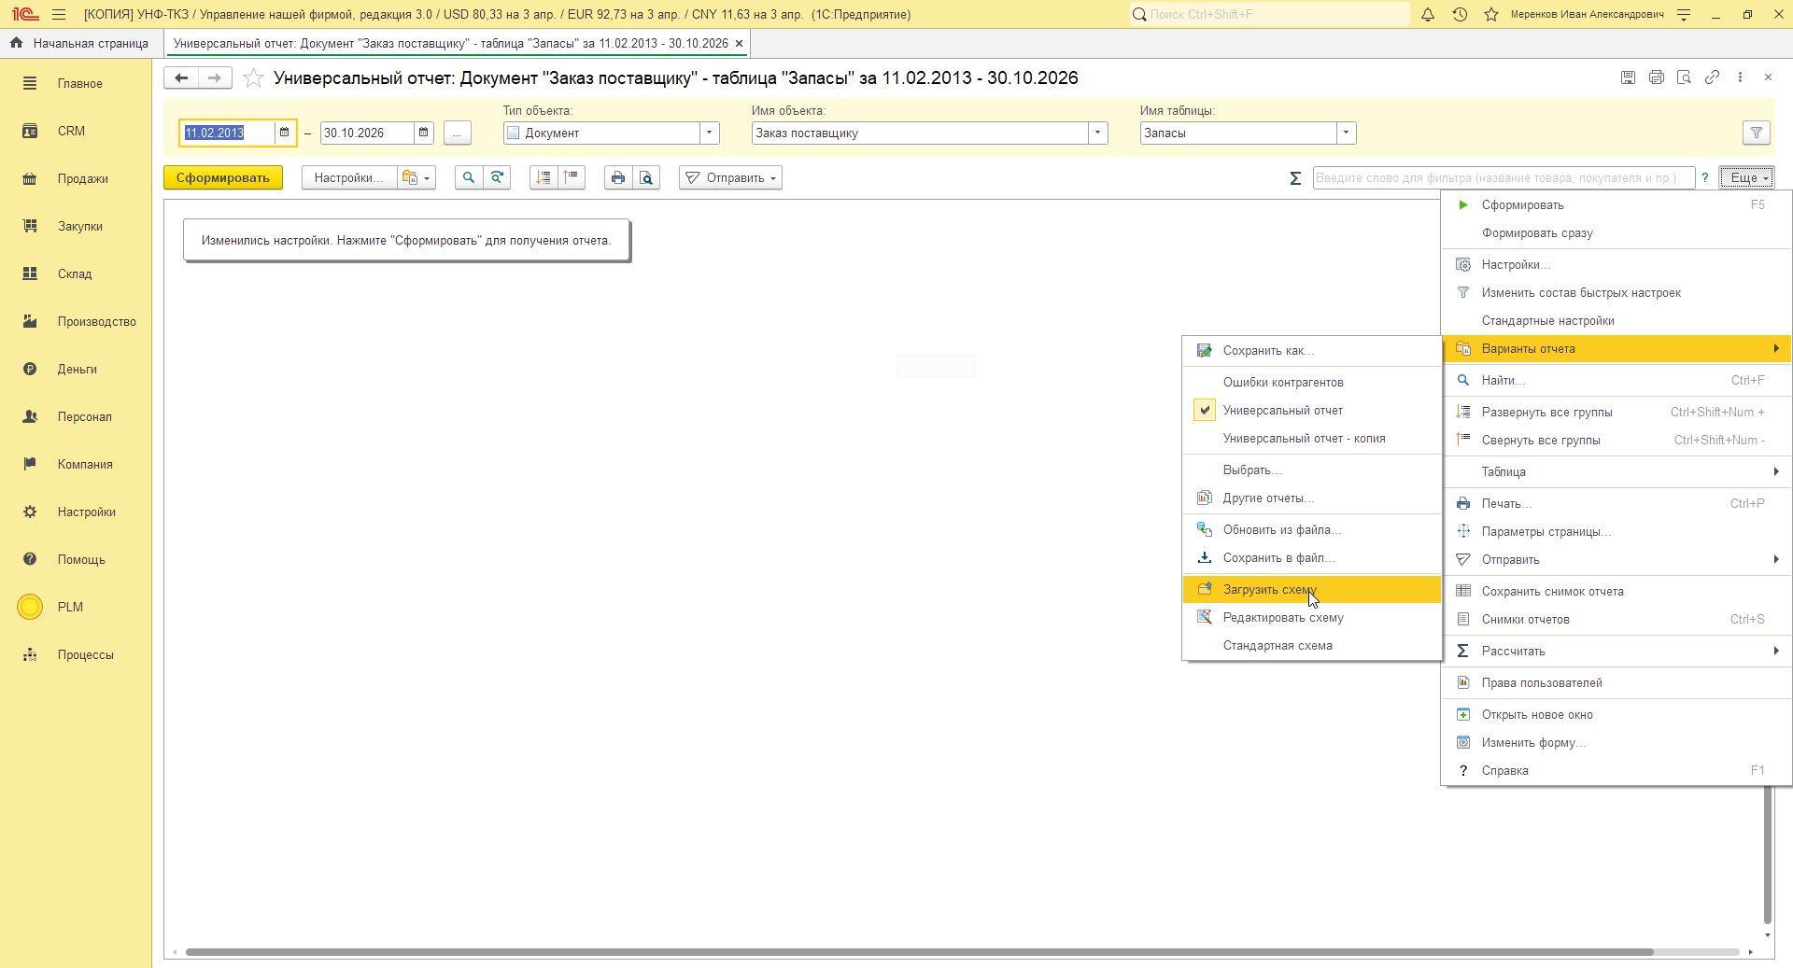
Task: Choose Загрузить схему from the submenu
Action: click(1269, 590)
